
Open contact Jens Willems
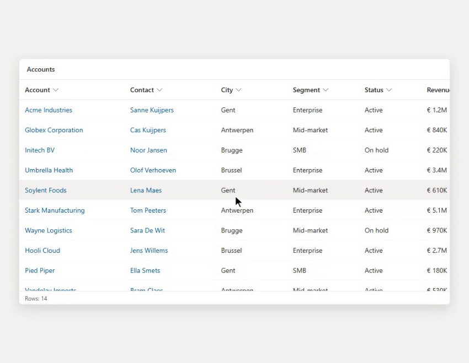[x=149, y=251]
